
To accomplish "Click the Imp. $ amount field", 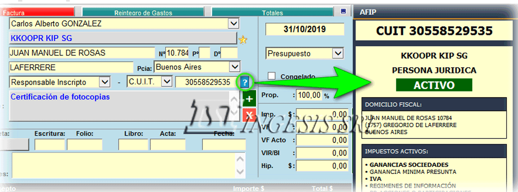I will [322, 115].
